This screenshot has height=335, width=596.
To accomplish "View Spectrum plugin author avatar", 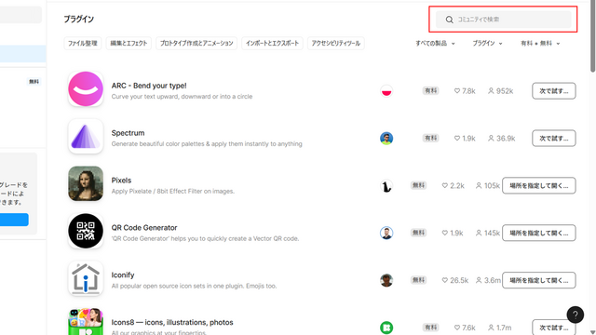I will tap(386, 139).
